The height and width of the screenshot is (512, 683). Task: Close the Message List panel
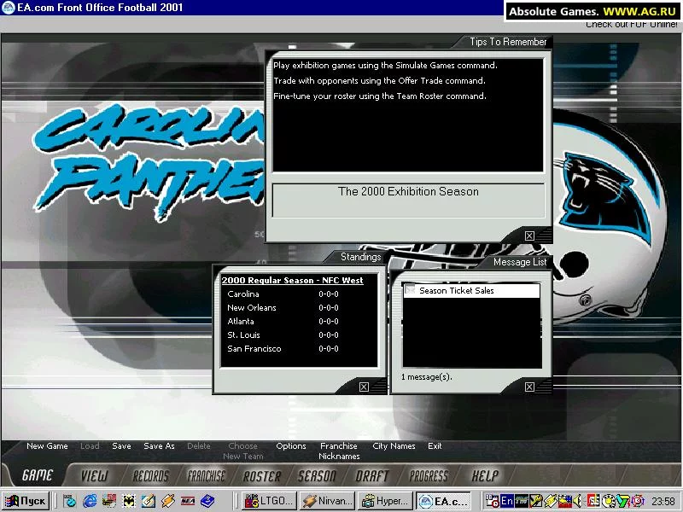pyautogui.click(x=529, y=387)
